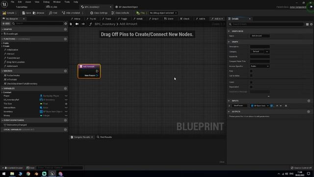This screenshot has width=314, height=177.
Task: Open Find Results tab
Action: (104, 137)
